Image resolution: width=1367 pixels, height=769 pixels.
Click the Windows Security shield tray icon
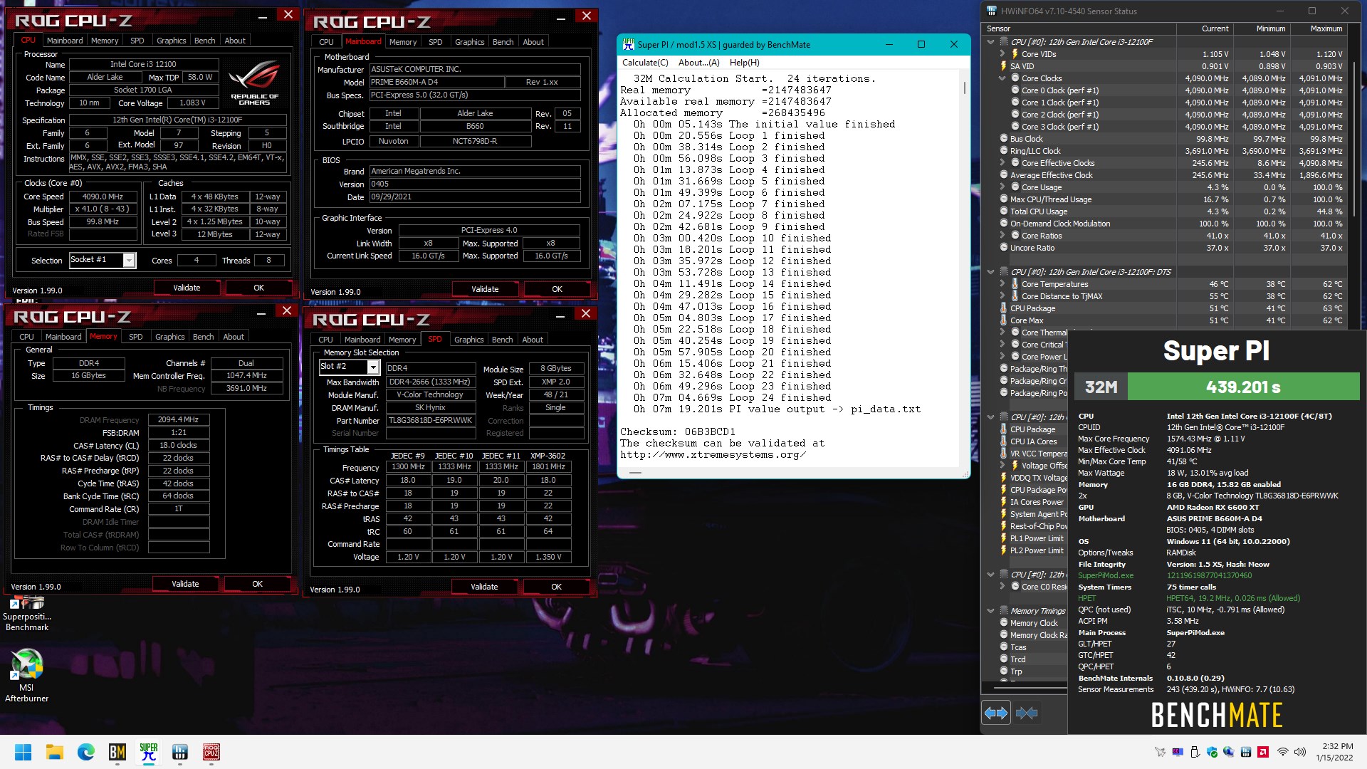1212,752
